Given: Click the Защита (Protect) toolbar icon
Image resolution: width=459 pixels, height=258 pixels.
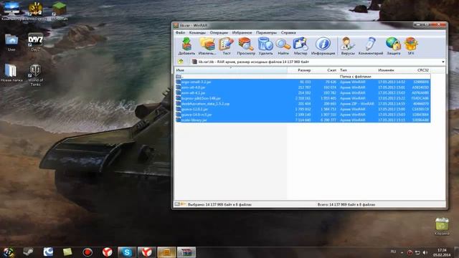Looking at the screenshot, I should point(394,46).
